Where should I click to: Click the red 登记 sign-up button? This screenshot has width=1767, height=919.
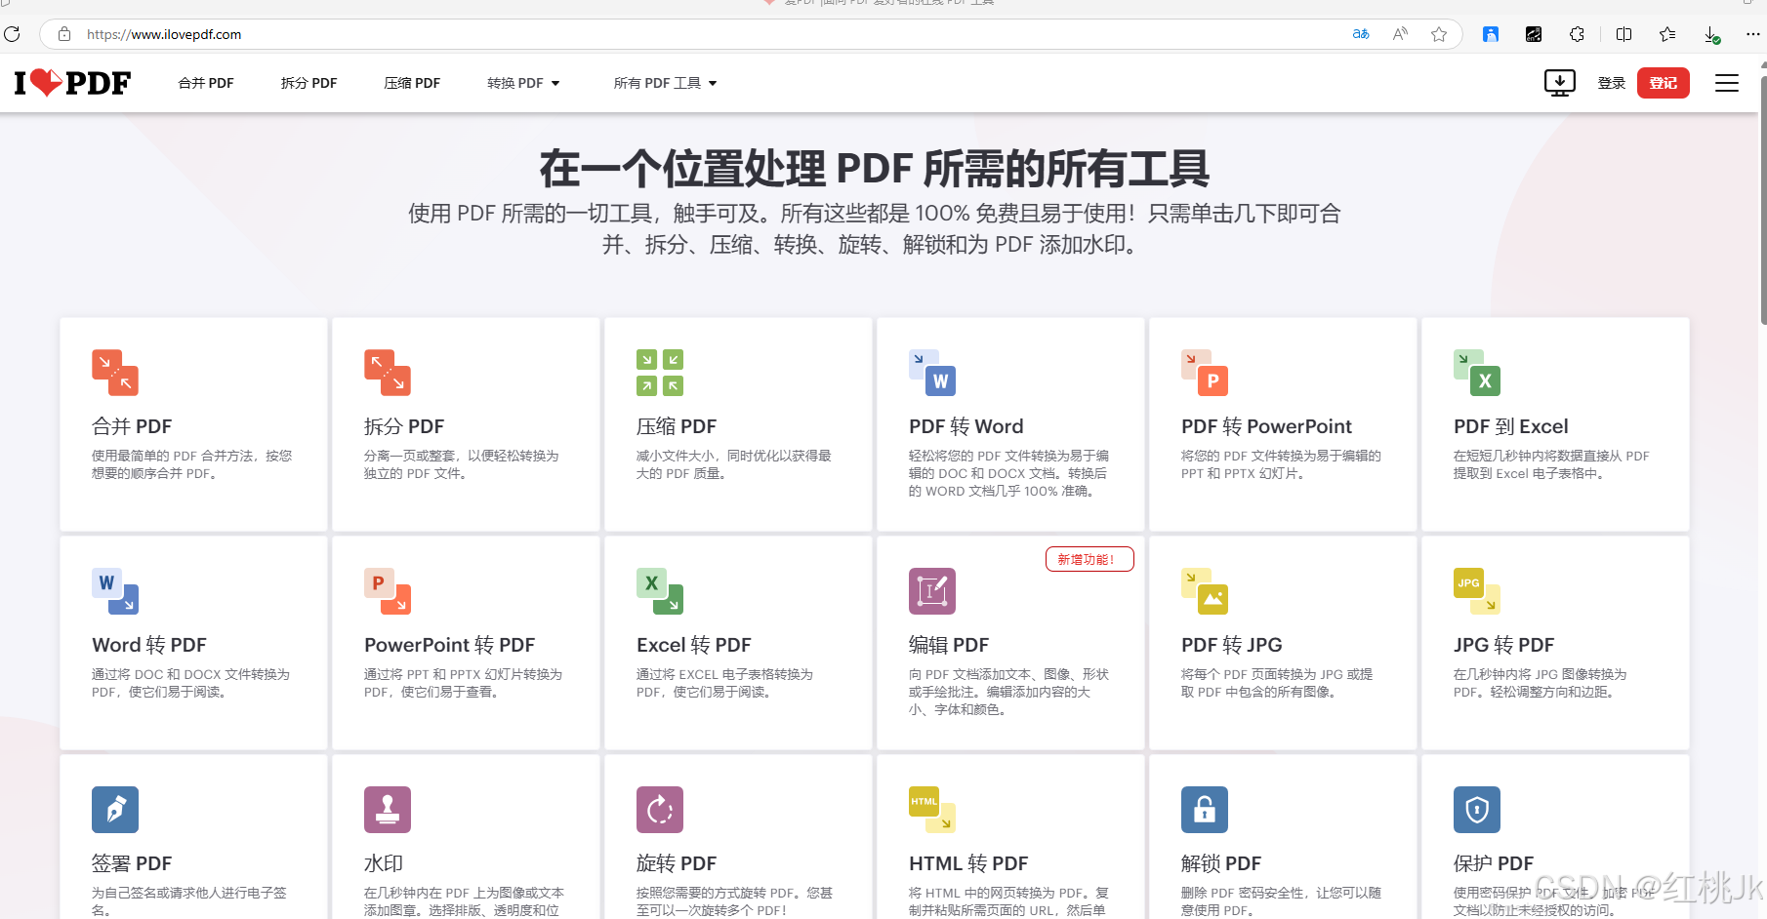tap(1664, 83)
